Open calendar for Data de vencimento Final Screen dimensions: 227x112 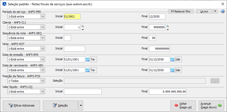coord(172,70)
